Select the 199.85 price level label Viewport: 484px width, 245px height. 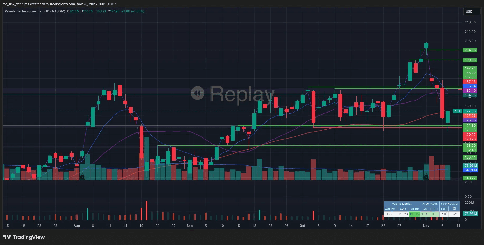point(470,60)
